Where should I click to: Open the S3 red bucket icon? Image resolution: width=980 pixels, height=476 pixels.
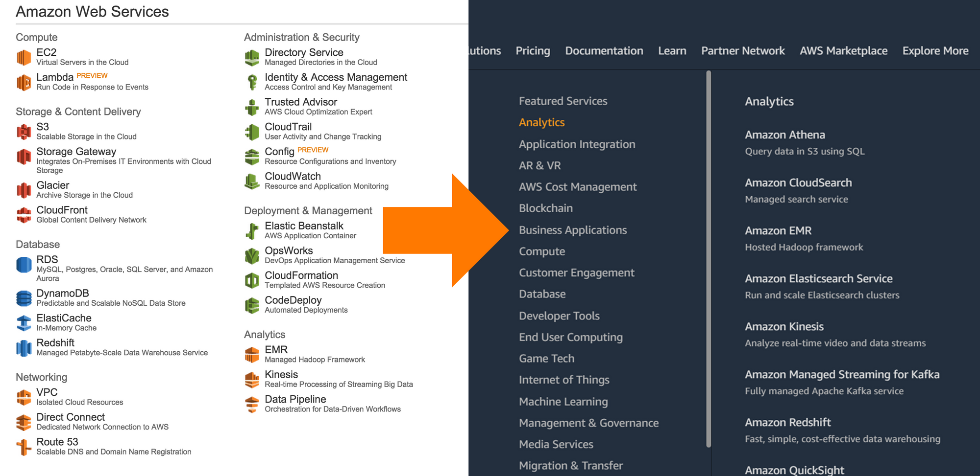tap(24, 132)
